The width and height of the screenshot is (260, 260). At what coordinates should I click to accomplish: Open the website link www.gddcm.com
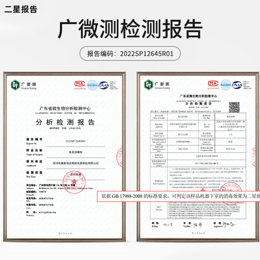point(47,212)
